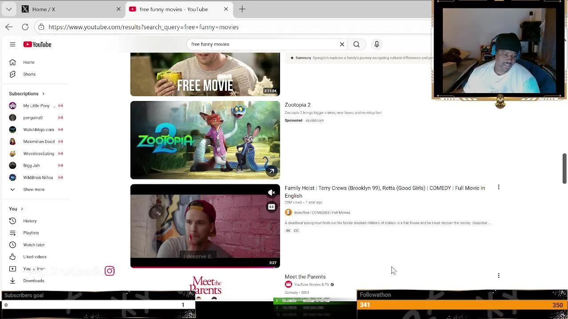This screenshot has height=319, width=568.
Task: Open My Little Pony subscription channel
Action: coord(36,105)
